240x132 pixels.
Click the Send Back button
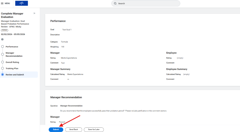click(73, 129)
